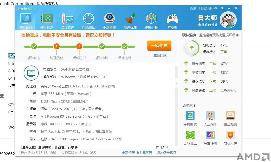Open 手机回收 feature icon
The width and height of the screenshot is (271, 162).
click(190, 116)
